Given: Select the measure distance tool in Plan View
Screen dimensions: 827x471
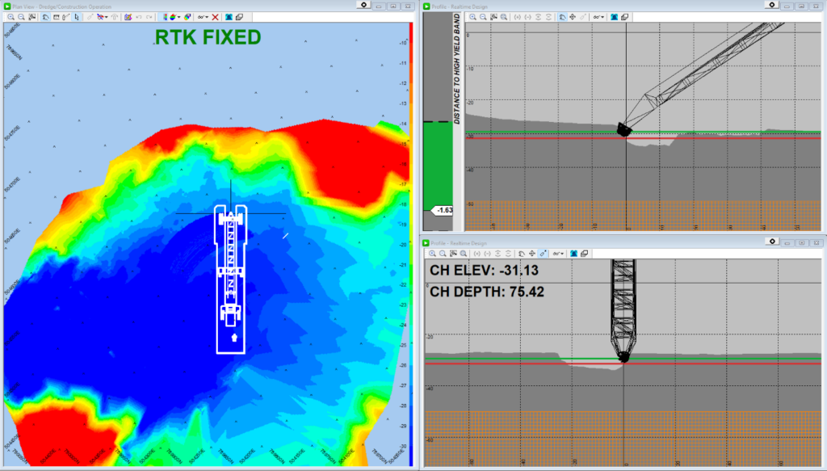Looking at the screenshot, I should point(66,17).
